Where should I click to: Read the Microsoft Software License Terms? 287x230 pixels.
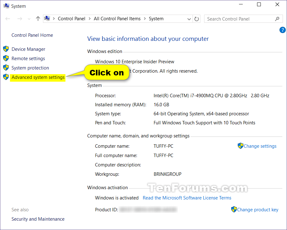pyautogui.click(x=187, y=198)
